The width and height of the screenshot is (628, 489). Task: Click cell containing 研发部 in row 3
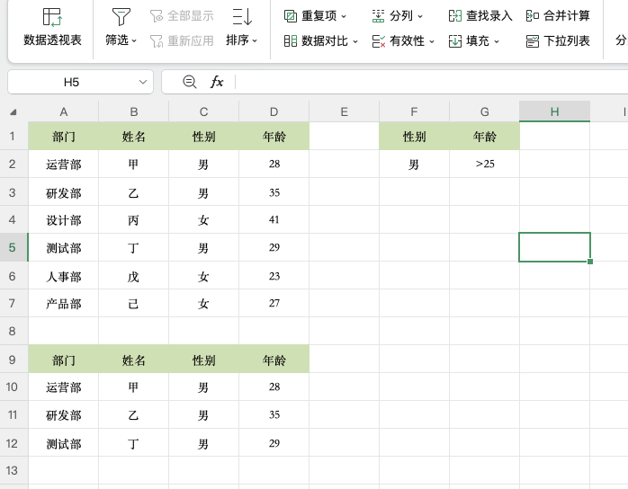click(x=63, y=192)
